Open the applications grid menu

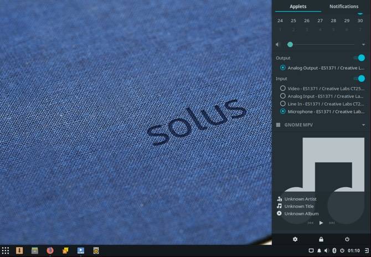6,251
